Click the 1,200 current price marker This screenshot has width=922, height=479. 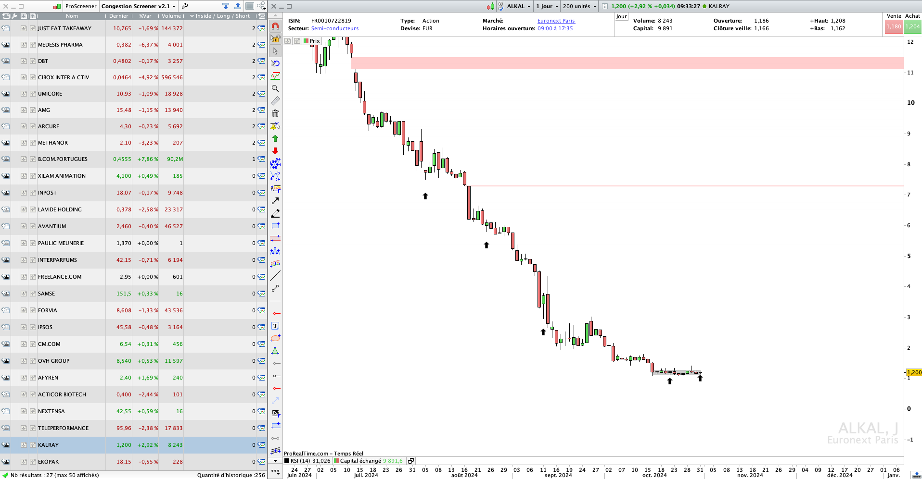coord(914,372)
